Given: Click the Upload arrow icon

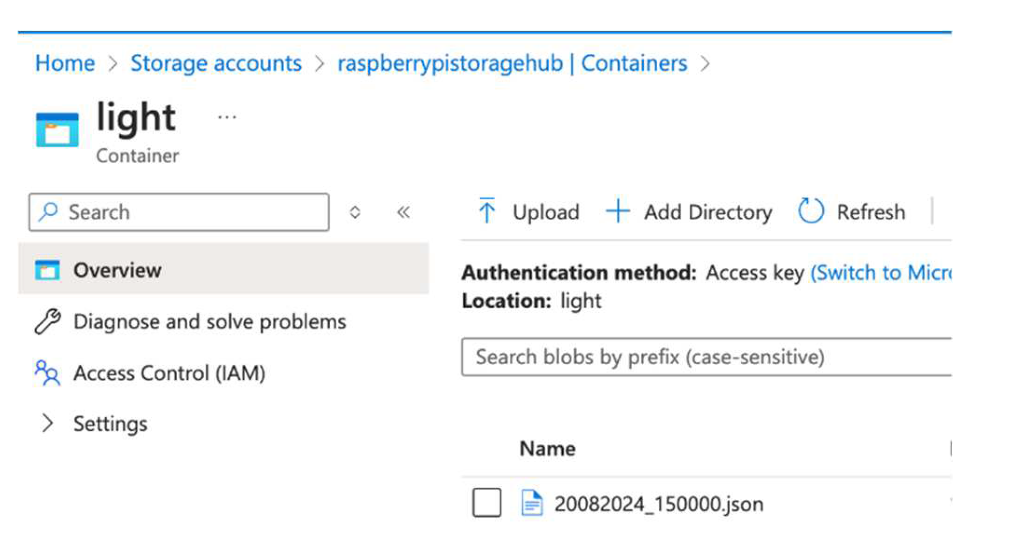Looking at the screenshot, I should tap(487, 211).
